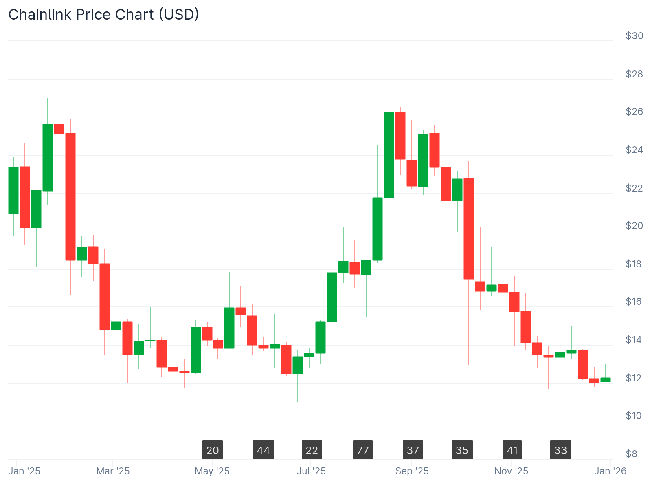Open the event marker numbered 37
This screenshot has width=650, height=489.
[413, 450]
